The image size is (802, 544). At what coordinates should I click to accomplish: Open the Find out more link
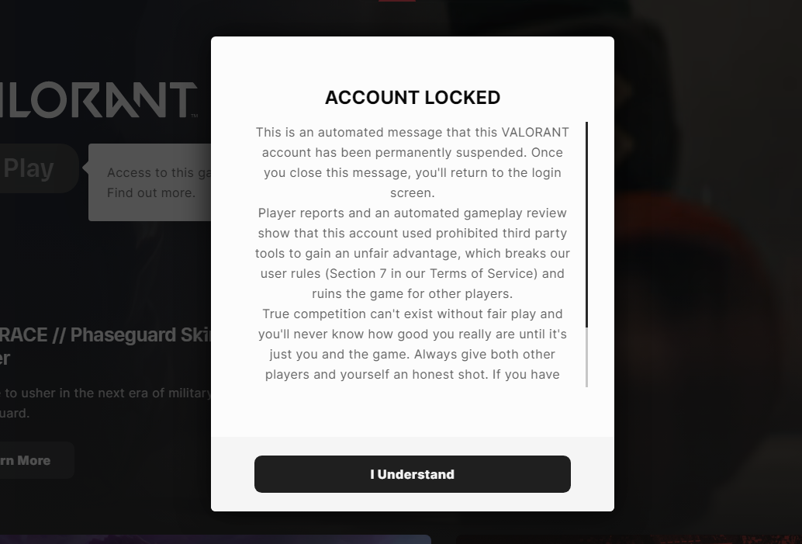coord(151,192)
